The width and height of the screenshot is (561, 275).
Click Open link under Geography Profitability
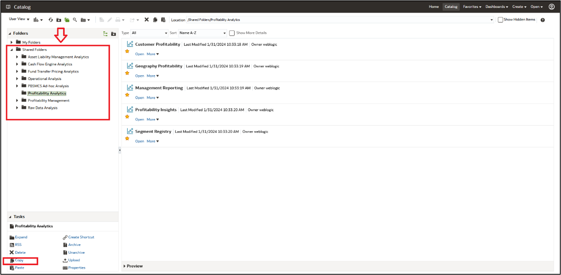coord(140,76)
